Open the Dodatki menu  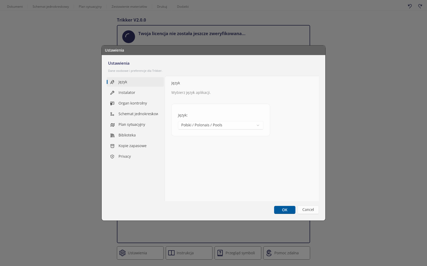coord(183,6)
